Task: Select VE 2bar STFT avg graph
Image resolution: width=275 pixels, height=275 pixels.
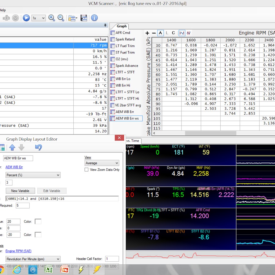Action: point(128,105)
